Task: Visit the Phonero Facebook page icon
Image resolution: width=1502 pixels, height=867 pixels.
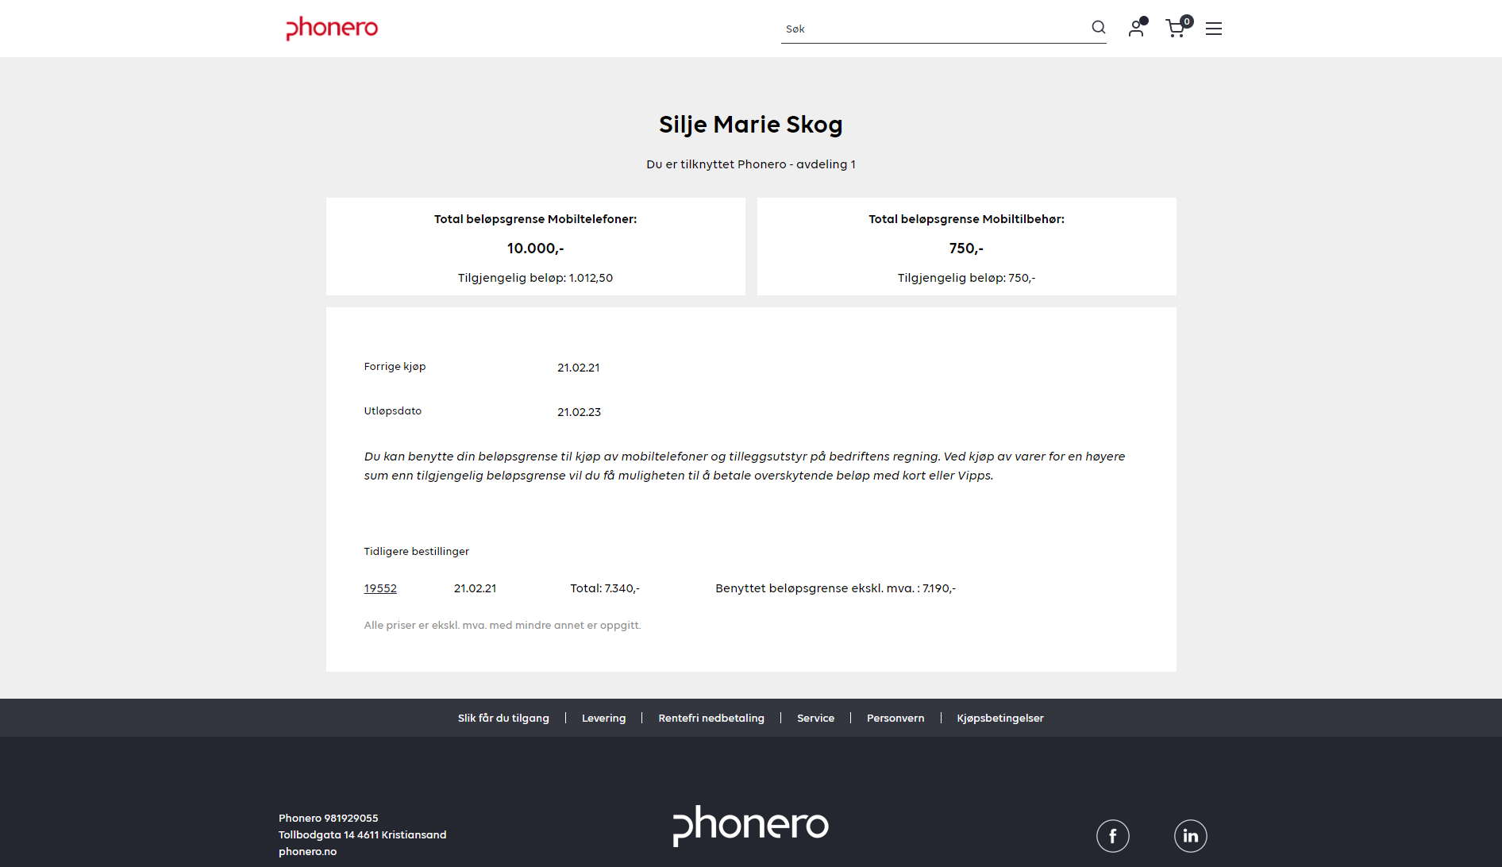Action: (x=1113, y=836)
